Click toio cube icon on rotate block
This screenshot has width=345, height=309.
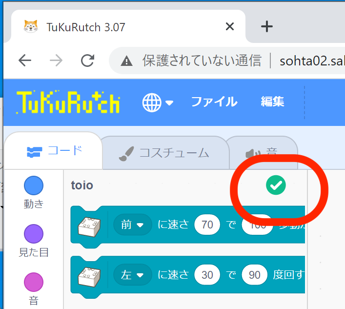point(89,277)
